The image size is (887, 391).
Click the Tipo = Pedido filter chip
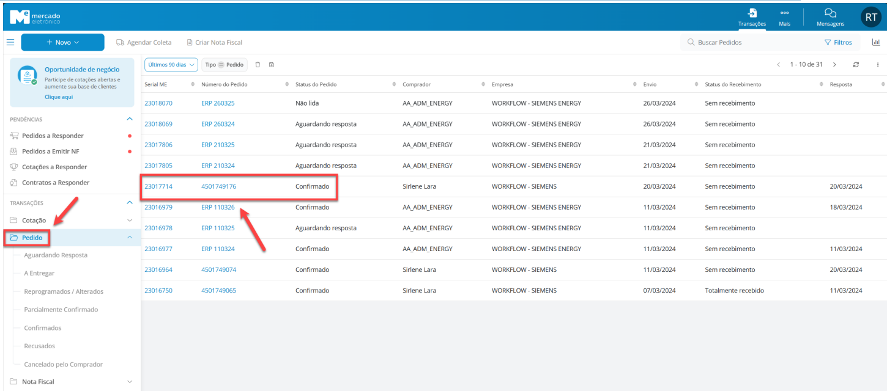225,65
